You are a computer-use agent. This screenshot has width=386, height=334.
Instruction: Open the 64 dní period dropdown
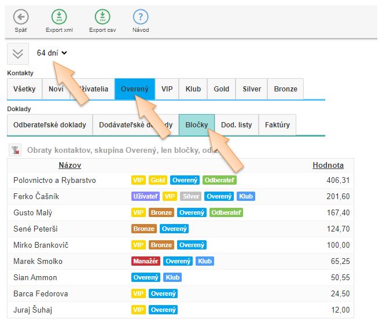point(52,53)
